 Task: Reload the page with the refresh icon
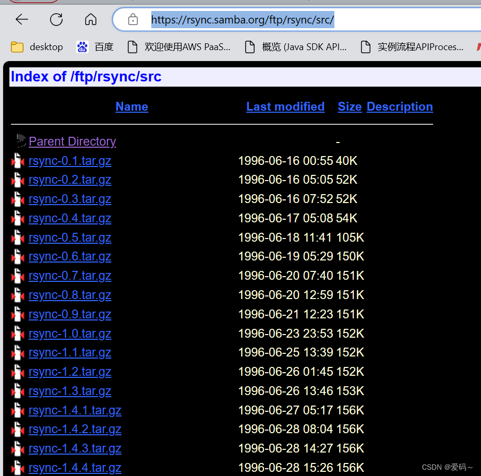click(x=56, y=19)
